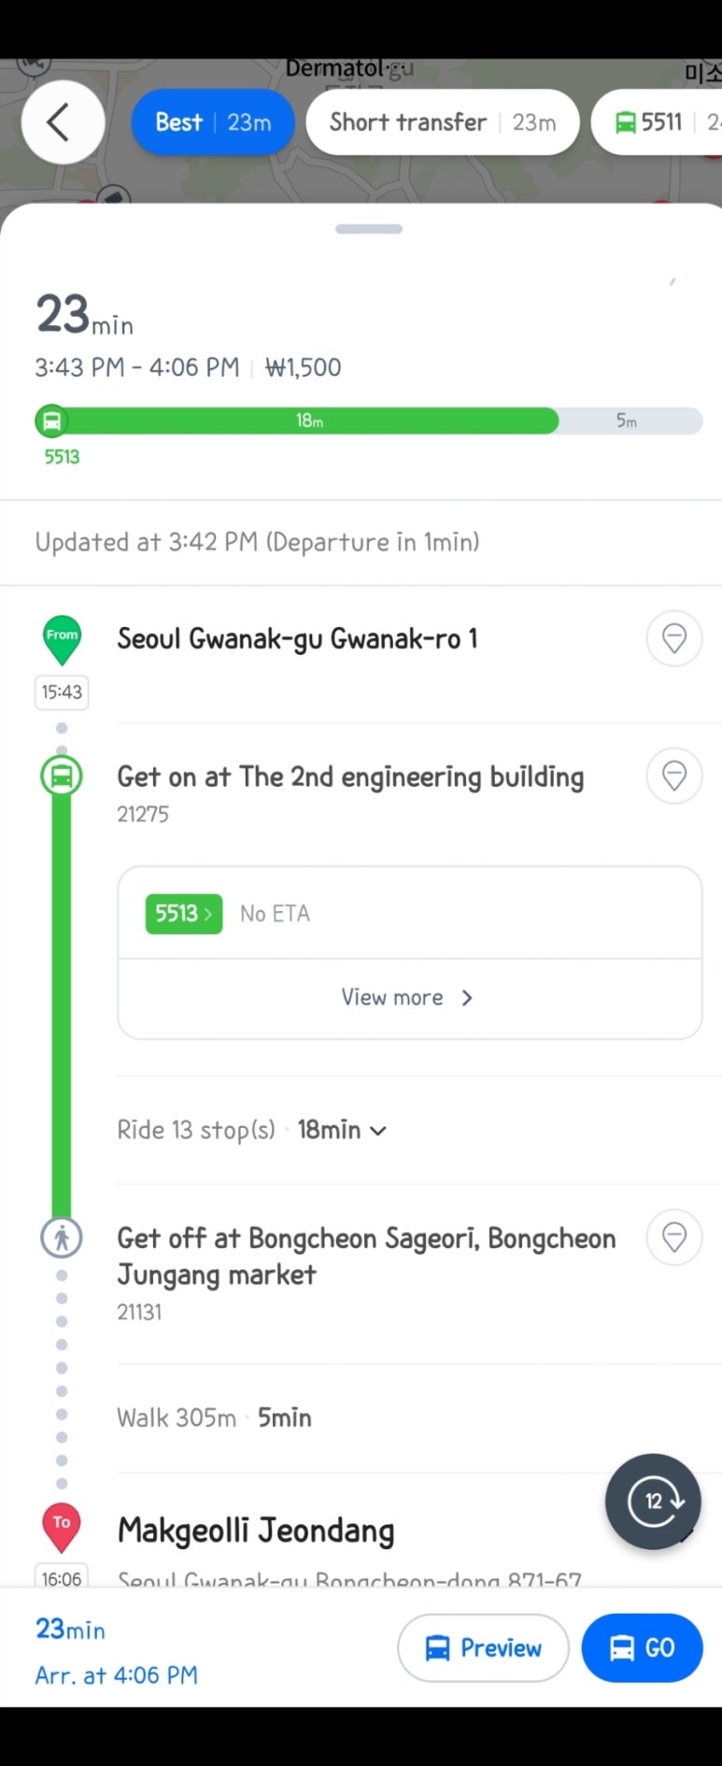
Task: Open the 5513 bus badge details
Action: (184, 913)
